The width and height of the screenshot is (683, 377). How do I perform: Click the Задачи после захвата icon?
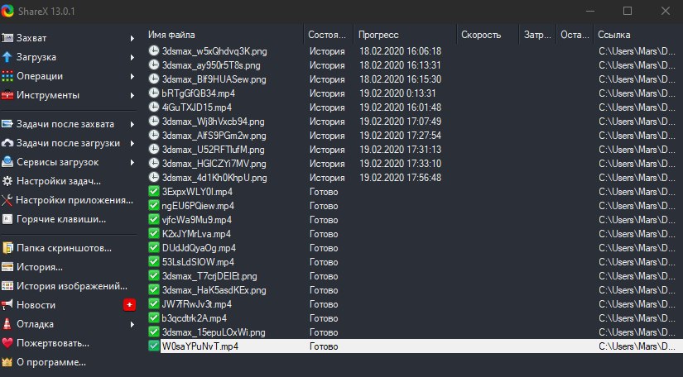(7, 124)
